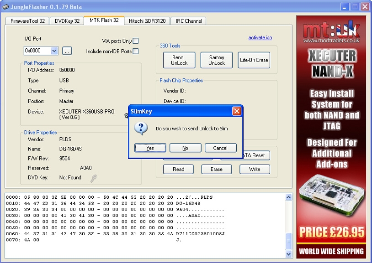Click the Benq UnLock button

(x=179, y=60)
